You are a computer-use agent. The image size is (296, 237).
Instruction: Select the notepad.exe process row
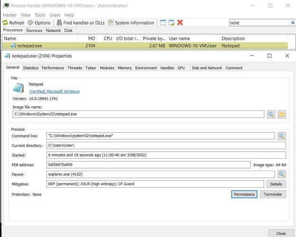pos(95,46)
